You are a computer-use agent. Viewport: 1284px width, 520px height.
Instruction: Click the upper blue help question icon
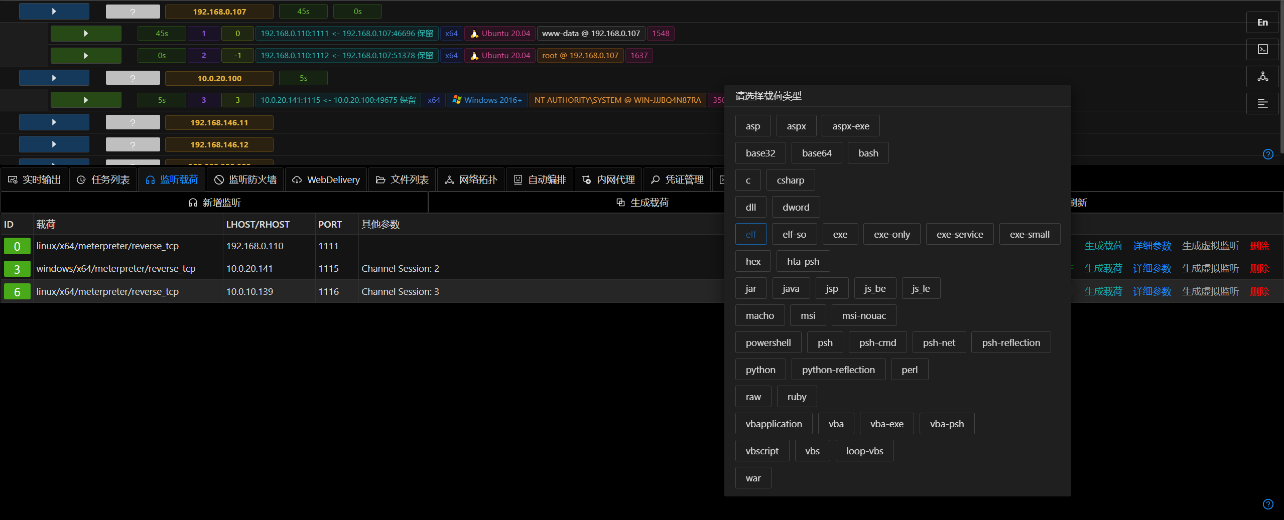[x=1268, y=154]
